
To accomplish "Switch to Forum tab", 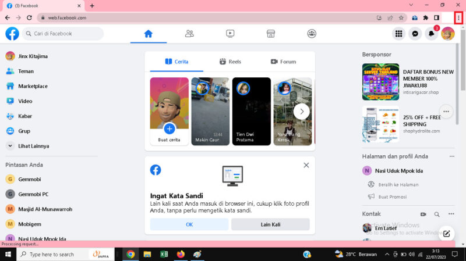I will point(283,62).
